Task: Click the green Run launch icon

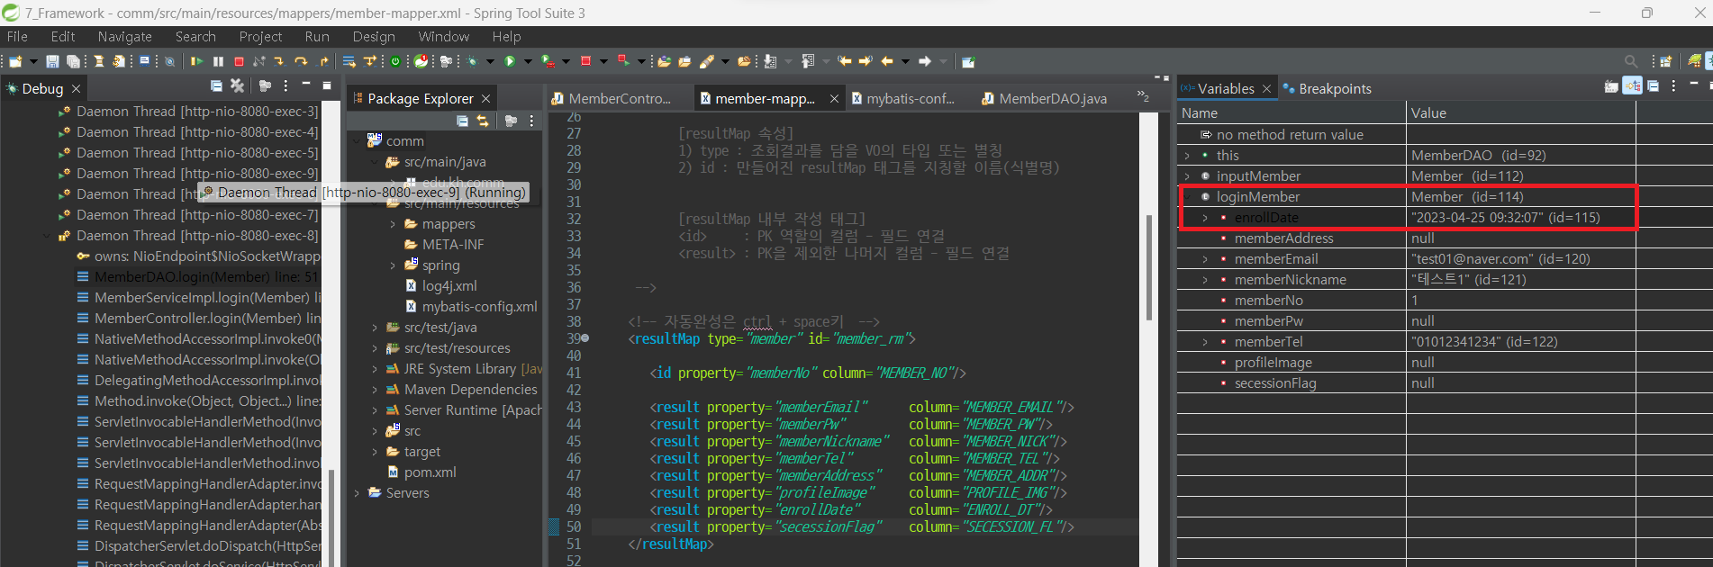Action: click(x=510, y=61)
